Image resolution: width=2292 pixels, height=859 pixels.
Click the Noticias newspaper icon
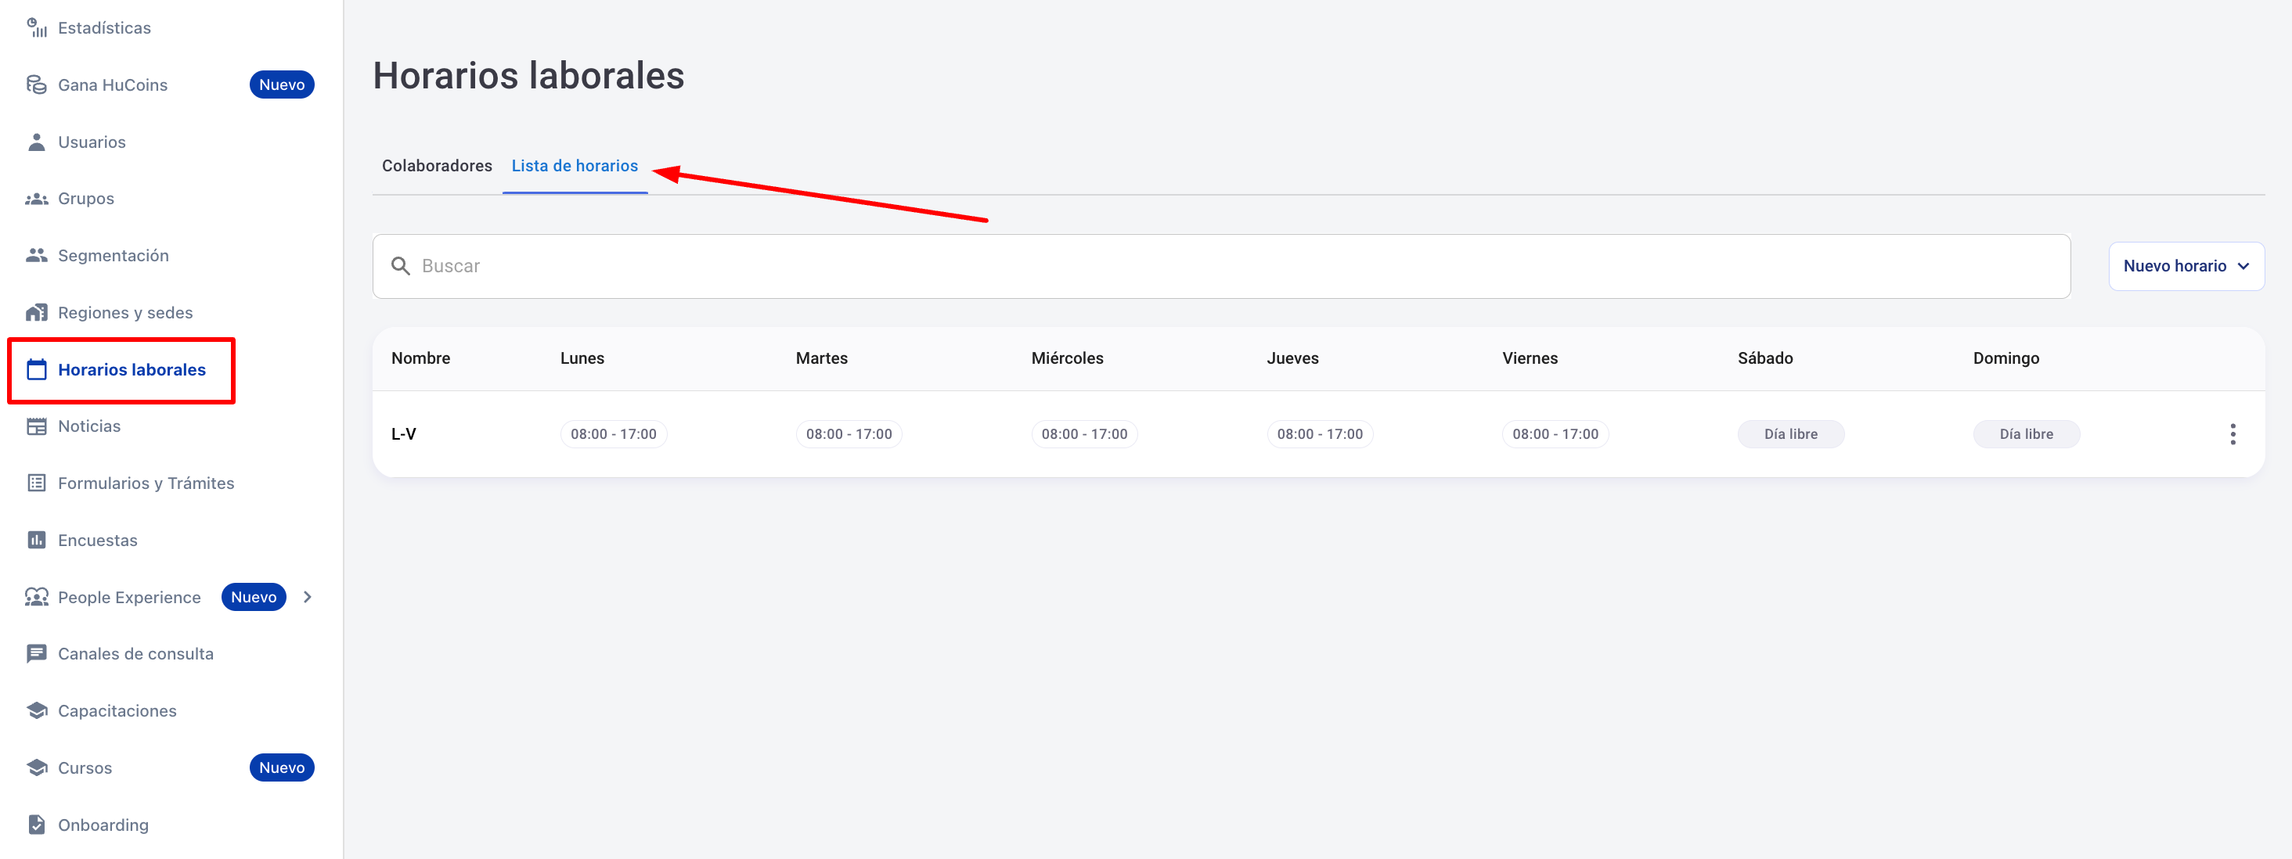tap(37, 426)
